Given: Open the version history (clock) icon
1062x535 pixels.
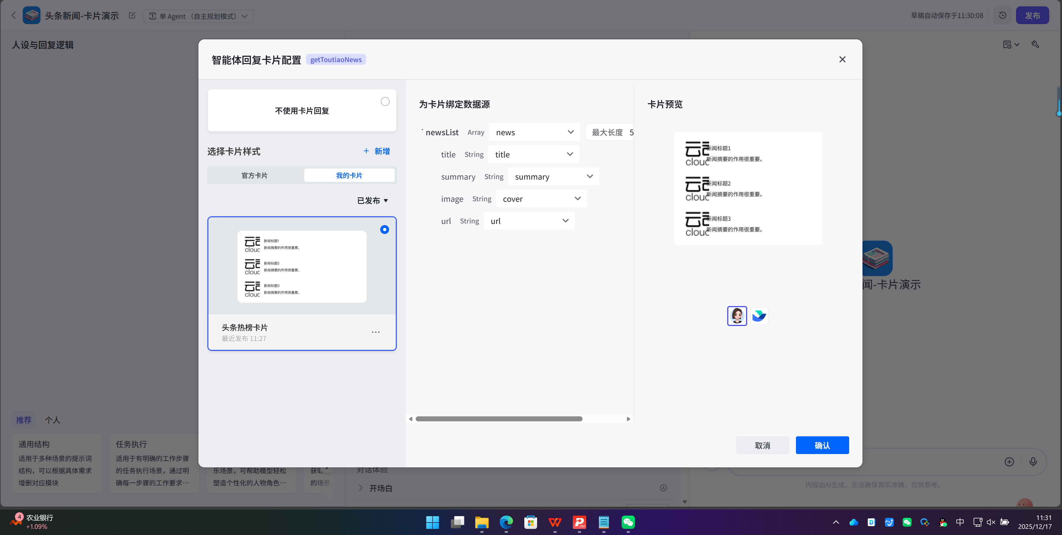Looking at the screenshot, I should [x=1003, y=15].
